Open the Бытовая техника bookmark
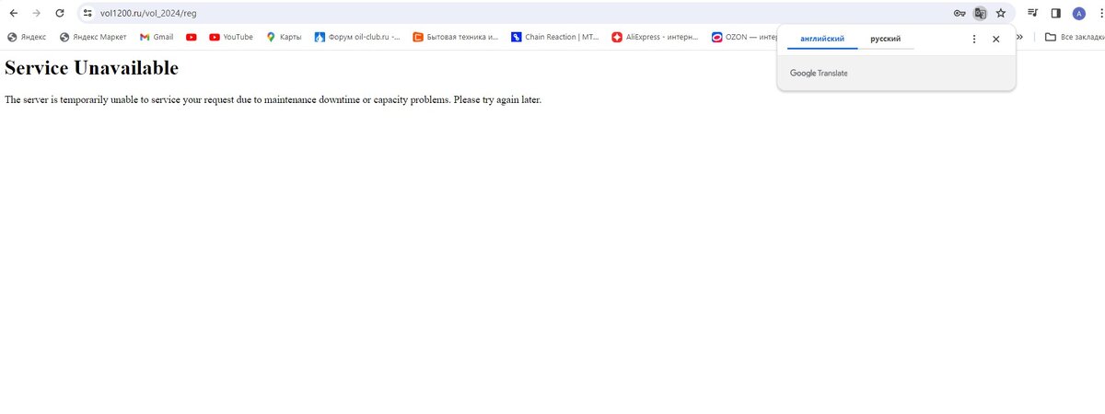The width and height of the screenshot is (1105, 414). (x=456, y=37)
